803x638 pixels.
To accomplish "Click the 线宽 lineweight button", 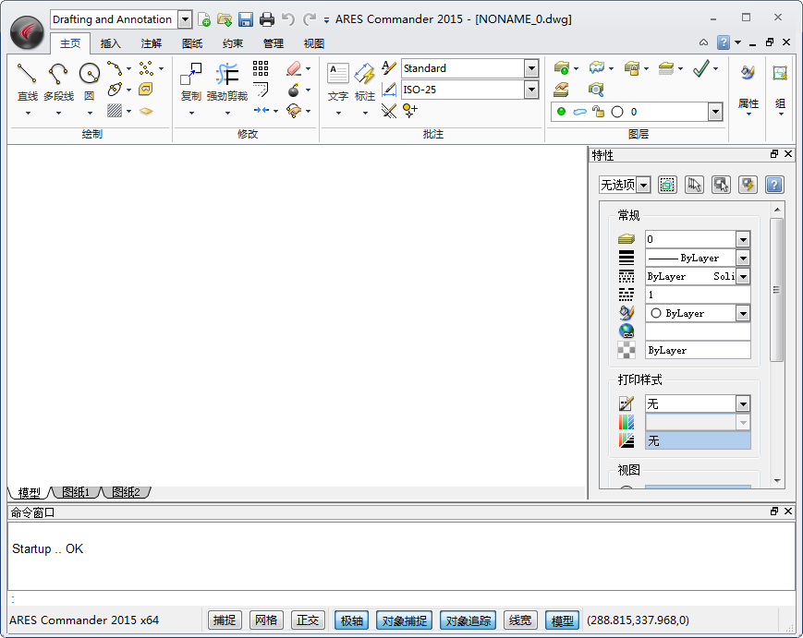I will 520,620.
